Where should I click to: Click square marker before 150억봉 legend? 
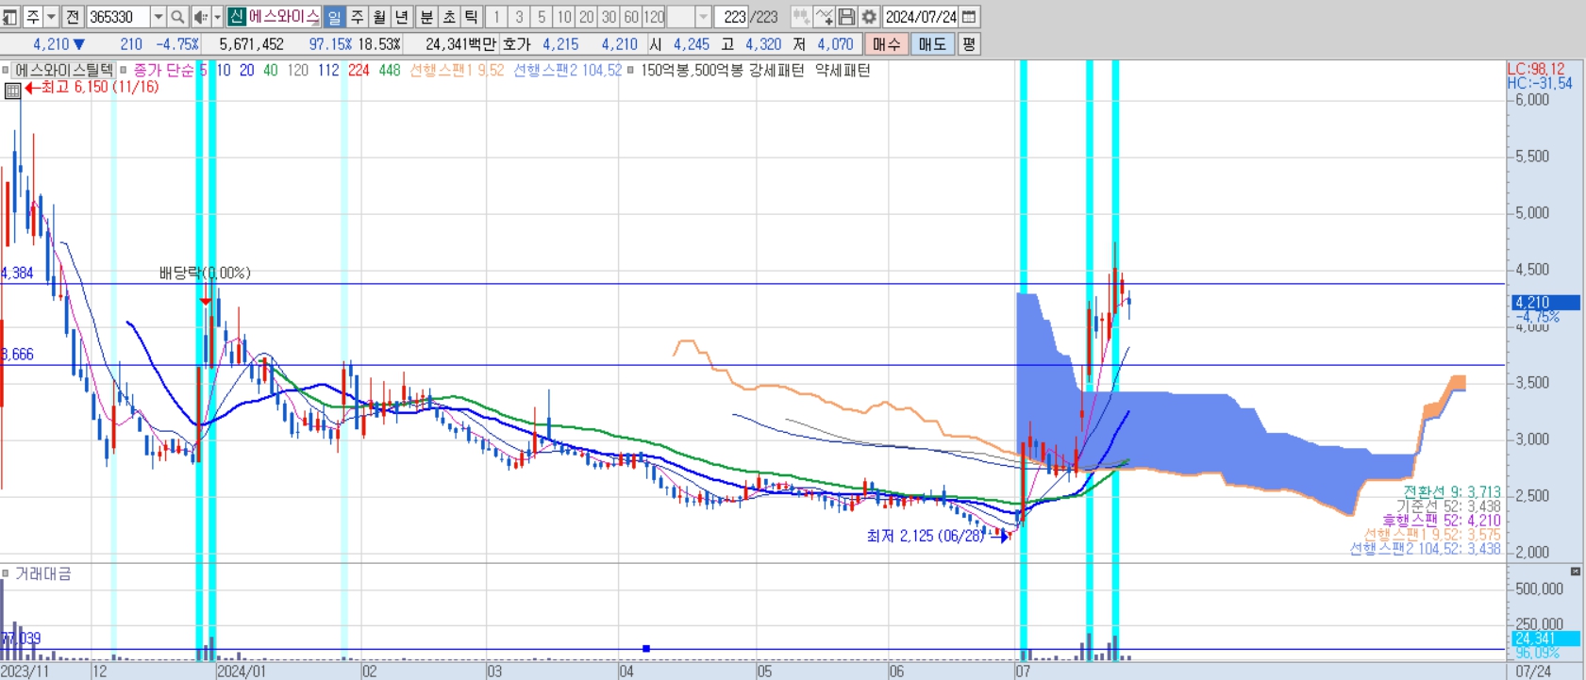tap(630, 70)
